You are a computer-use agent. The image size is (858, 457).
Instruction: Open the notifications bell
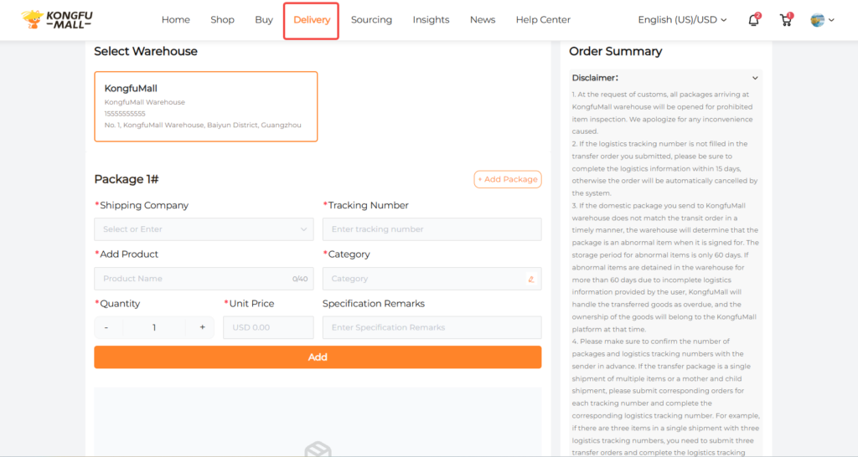753,20
